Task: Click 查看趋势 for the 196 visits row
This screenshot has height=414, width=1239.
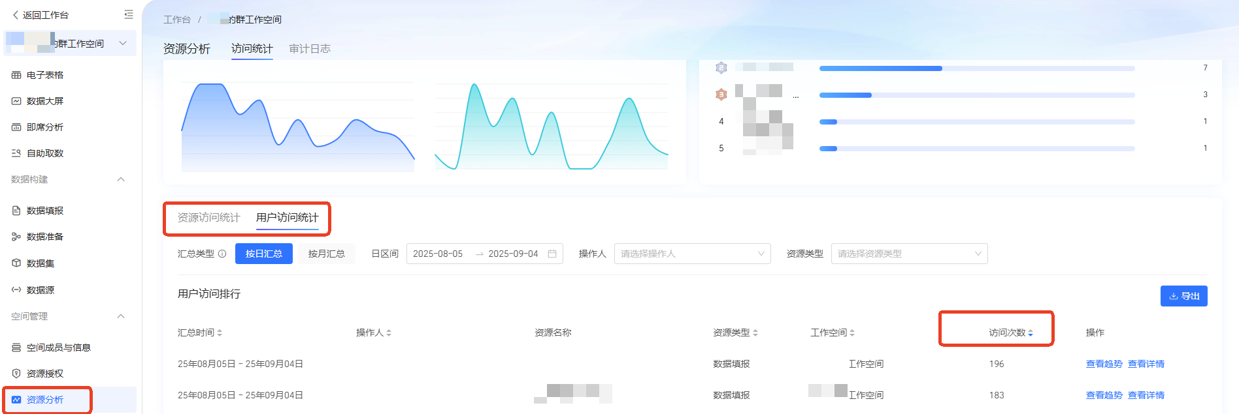Action: click(x=1104, y=364)
